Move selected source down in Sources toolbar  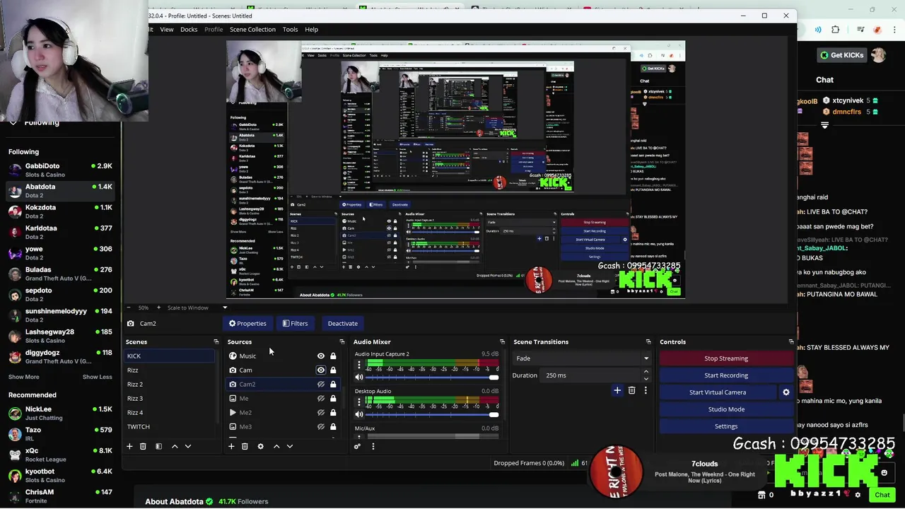[290, 446]
